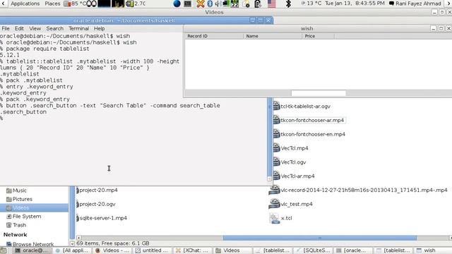
Task: Open the terminal View menu
Action: [35, 28]
